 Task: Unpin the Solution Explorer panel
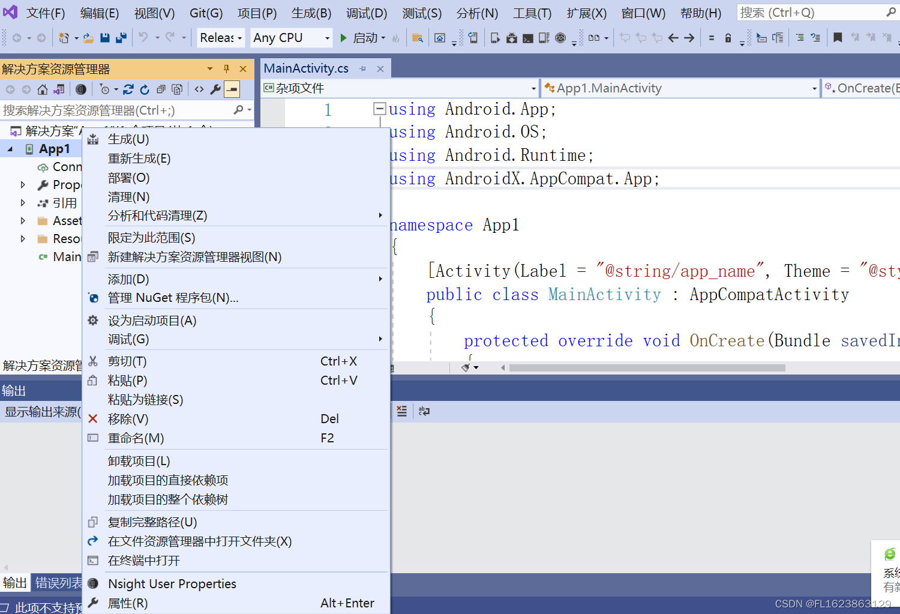pos(226,68)
